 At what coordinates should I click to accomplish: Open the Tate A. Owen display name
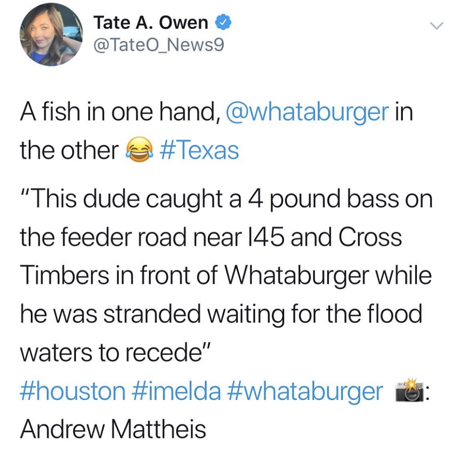pos(151,23)
